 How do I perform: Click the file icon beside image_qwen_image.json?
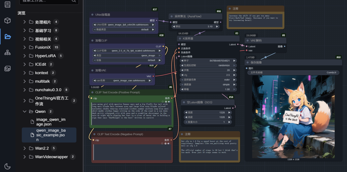coord(32,122)
